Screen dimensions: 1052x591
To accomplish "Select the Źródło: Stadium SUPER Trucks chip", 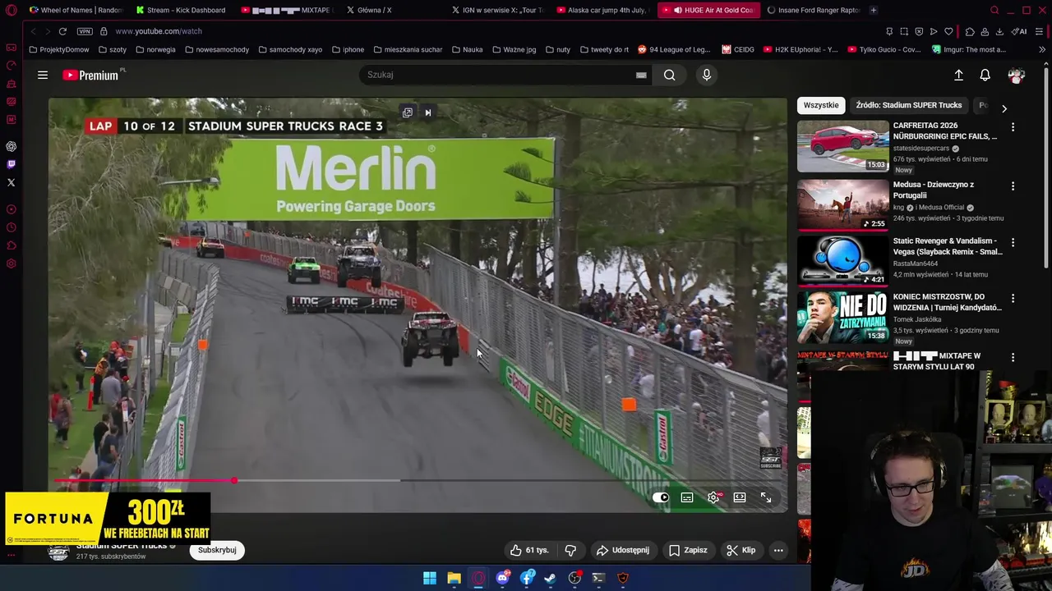I will point(908,105).
